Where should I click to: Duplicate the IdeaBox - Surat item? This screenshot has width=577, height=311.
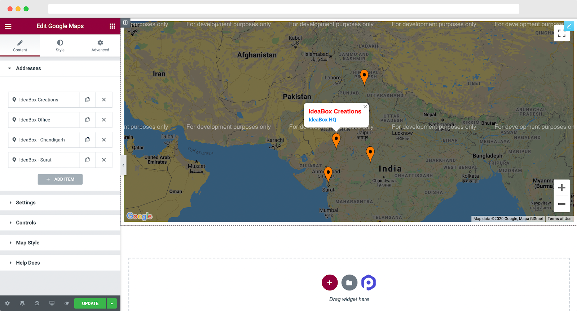[87, 160]
